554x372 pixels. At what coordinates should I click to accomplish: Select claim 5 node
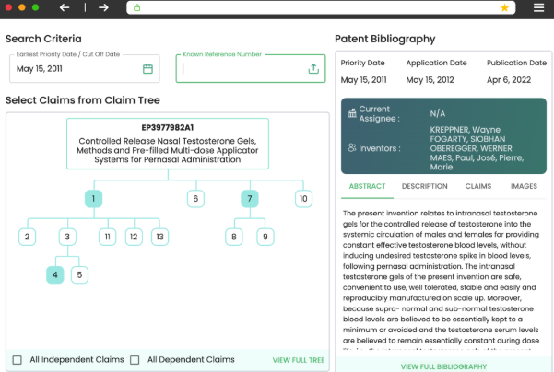[79, 275]
